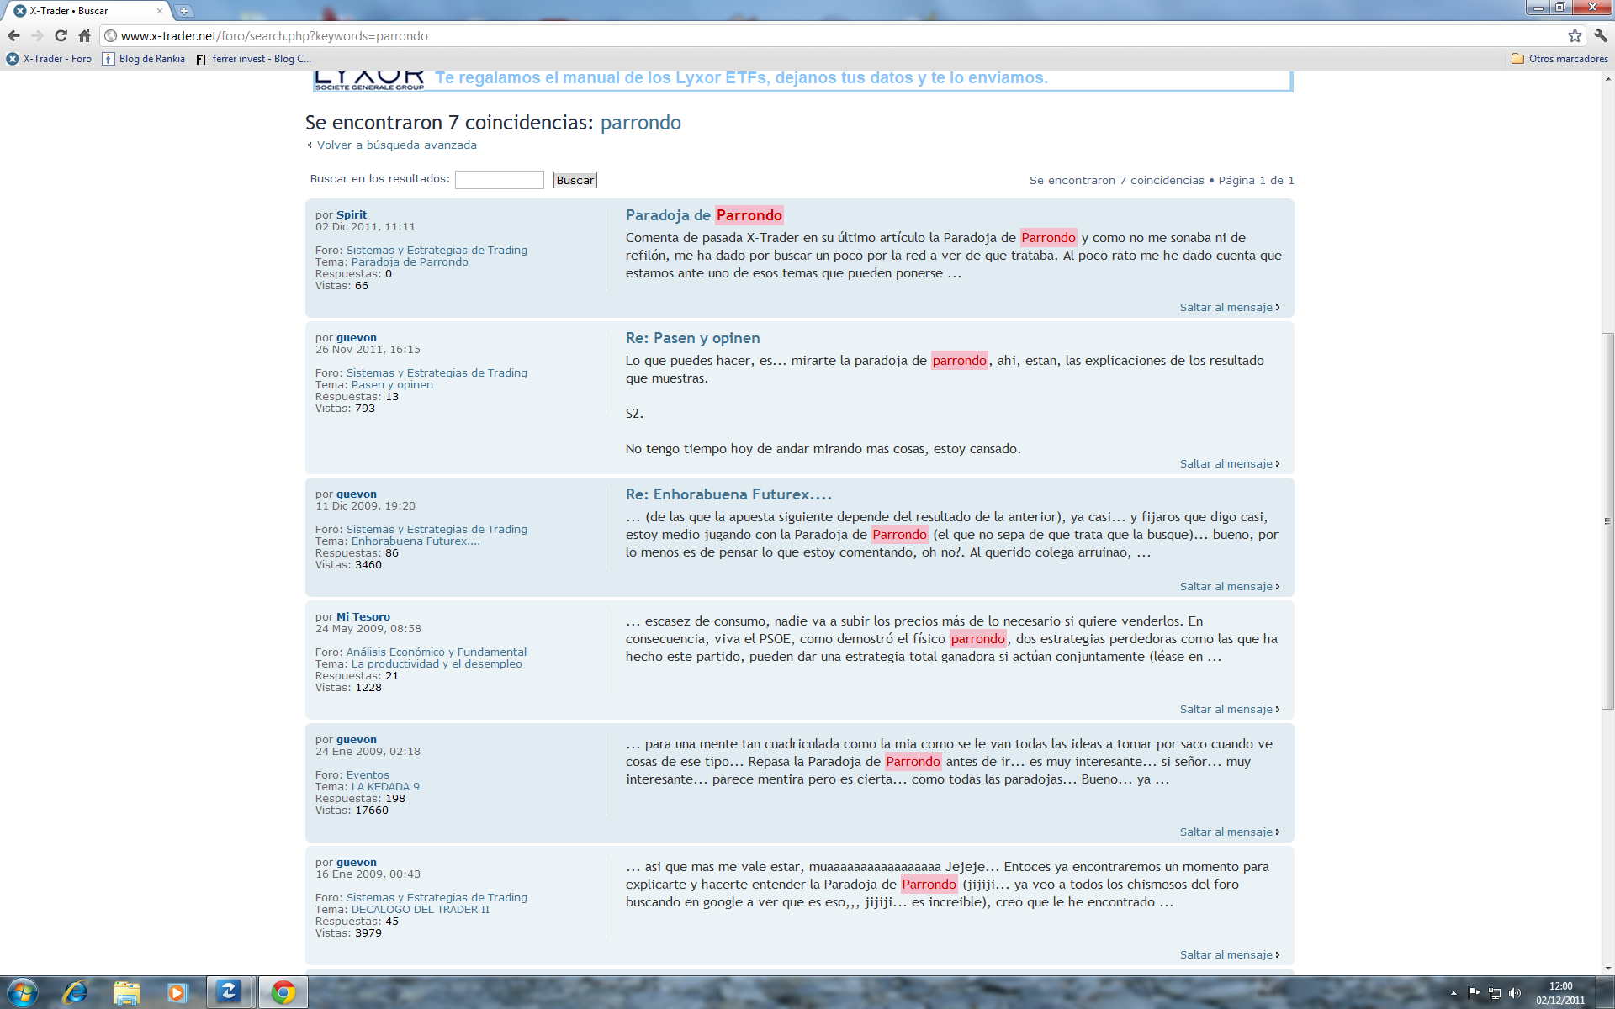
Task: Click Windows Media Player taskbar icon
Action: [x=177, y=992]
